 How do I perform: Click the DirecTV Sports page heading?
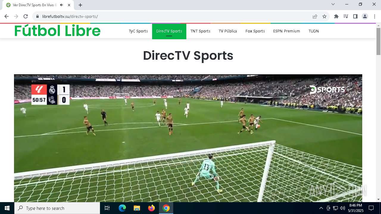[x=188, y=56]
